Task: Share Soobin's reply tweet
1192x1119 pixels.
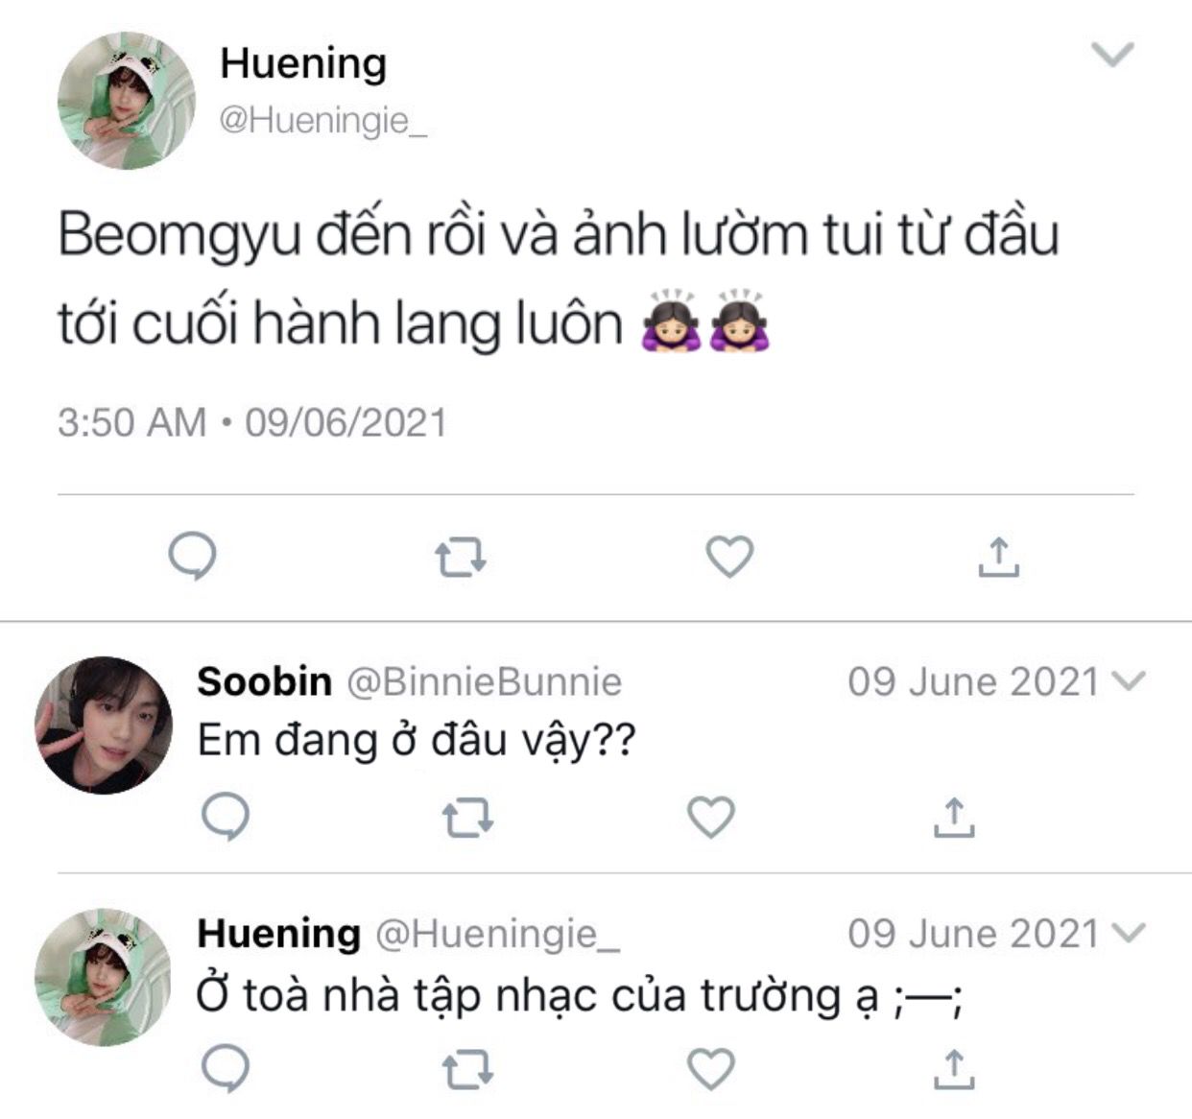Action: pos(954,817)
